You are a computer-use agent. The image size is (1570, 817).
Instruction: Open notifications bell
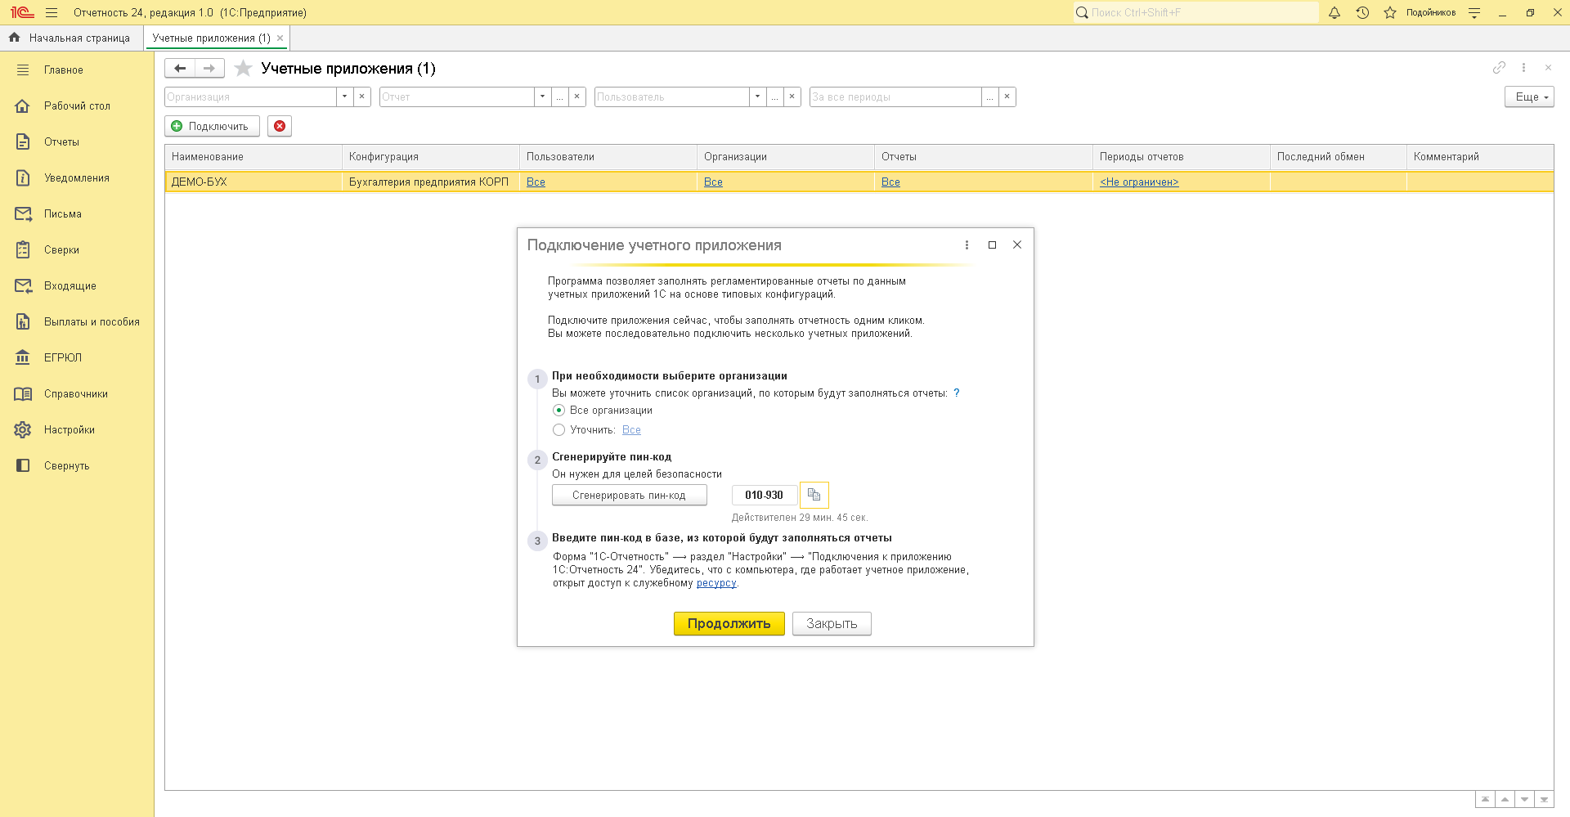click(1334, 12)
